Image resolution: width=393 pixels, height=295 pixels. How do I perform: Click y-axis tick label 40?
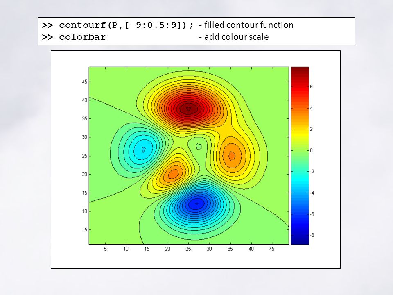pyautogui.click(x=85, y=100)
